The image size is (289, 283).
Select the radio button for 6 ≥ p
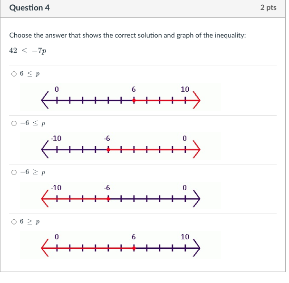(14, 222)
